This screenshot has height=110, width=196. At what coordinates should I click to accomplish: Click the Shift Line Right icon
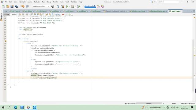coord(59,15)
